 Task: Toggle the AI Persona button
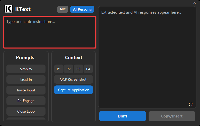(82, 9)
